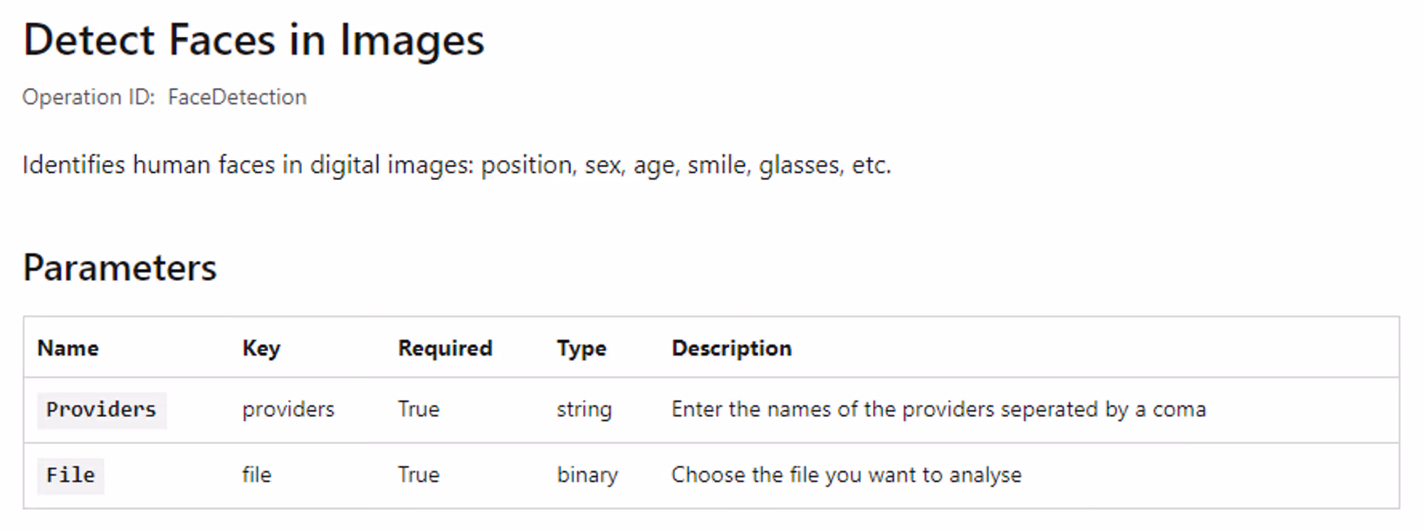
Task: Click the description sentence about identifying human faces
Action: tap(456, 165)
